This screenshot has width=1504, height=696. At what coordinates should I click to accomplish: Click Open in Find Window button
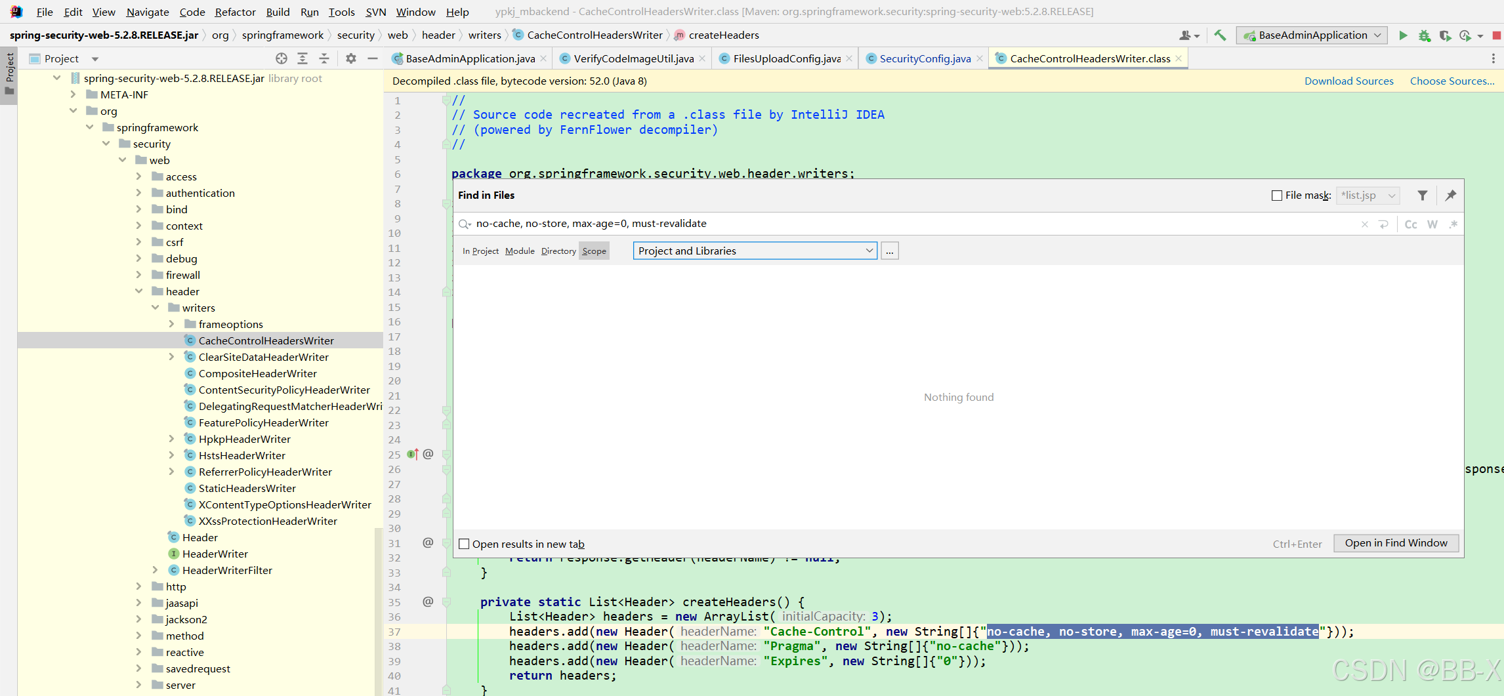(x=1396, y=543)
